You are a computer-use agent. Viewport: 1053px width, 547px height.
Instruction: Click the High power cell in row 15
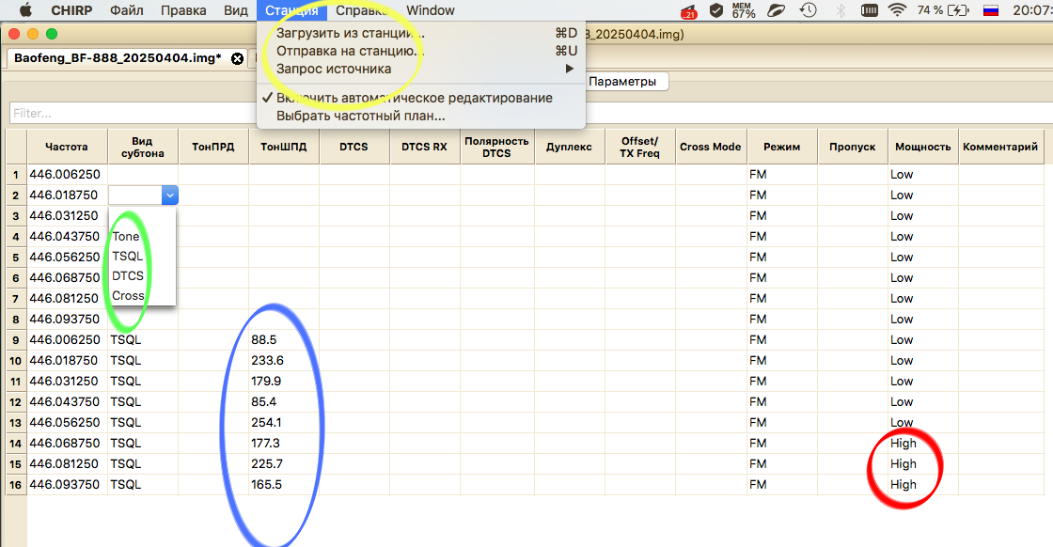pos(922,463)
